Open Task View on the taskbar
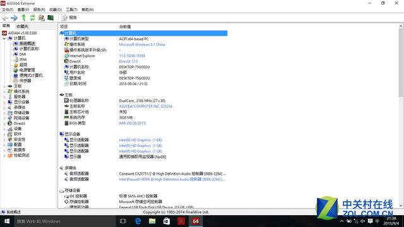Screen dimensions: 404x227 pos(123,221)
